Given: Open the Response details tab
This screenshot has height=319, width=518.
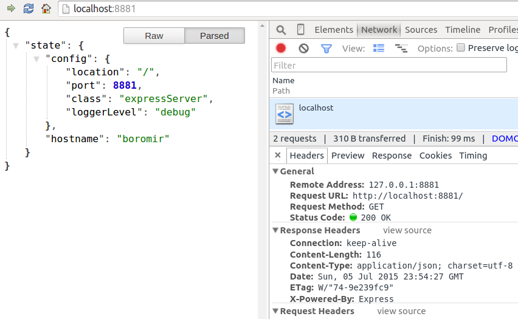Looking at the screenshot, I should [x=392, y=156].
